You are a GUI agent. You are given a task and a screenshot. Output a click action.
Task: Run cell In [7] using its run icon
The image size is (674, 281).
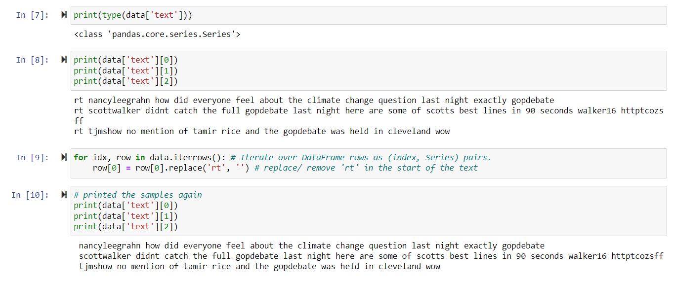[64, 15]
